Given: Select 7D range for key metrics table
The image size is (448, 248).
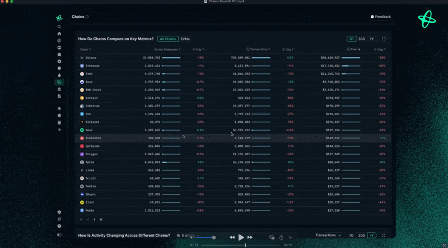Looking at the screenshot, I should click(x=351, y=39).
